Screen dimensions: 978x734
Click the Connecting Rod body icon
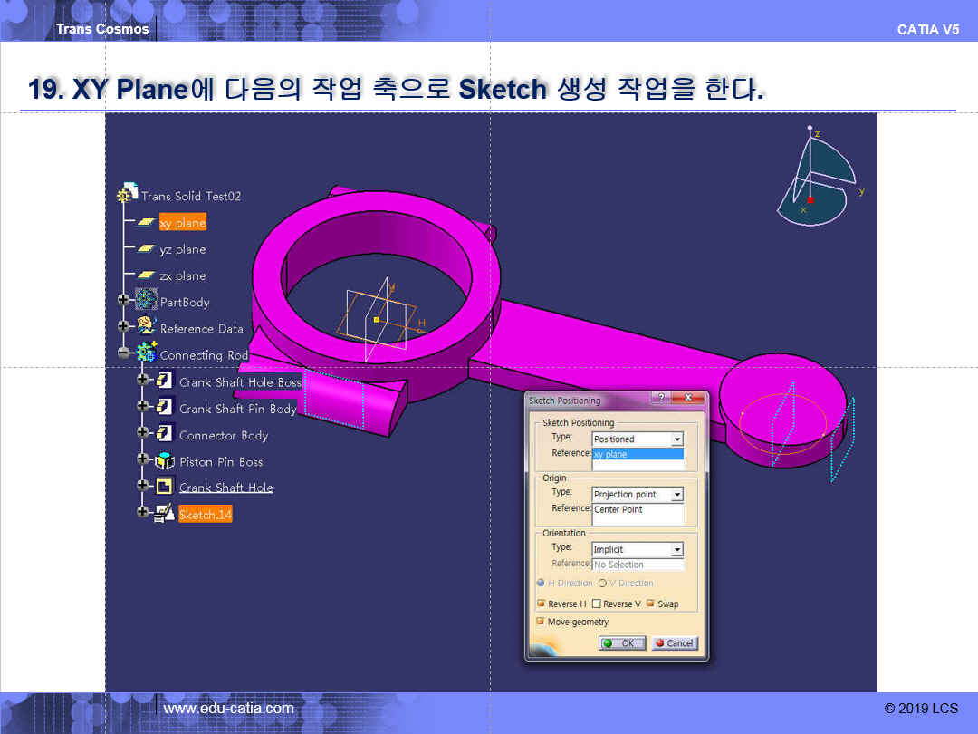tap(147, 354)
